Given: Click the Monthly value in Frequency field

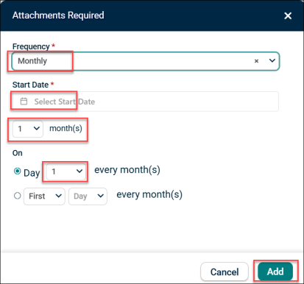Looking at the screenshot, I should pyautogui.click(x=32, y=61).
